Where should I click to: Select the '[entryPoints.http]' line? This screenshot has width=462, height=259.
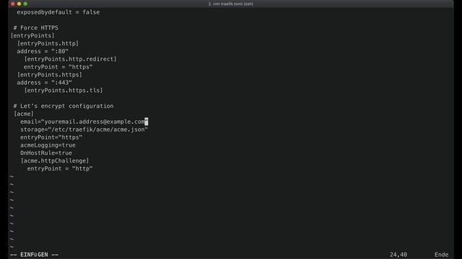pyautogui.click(x=48, y=43)
